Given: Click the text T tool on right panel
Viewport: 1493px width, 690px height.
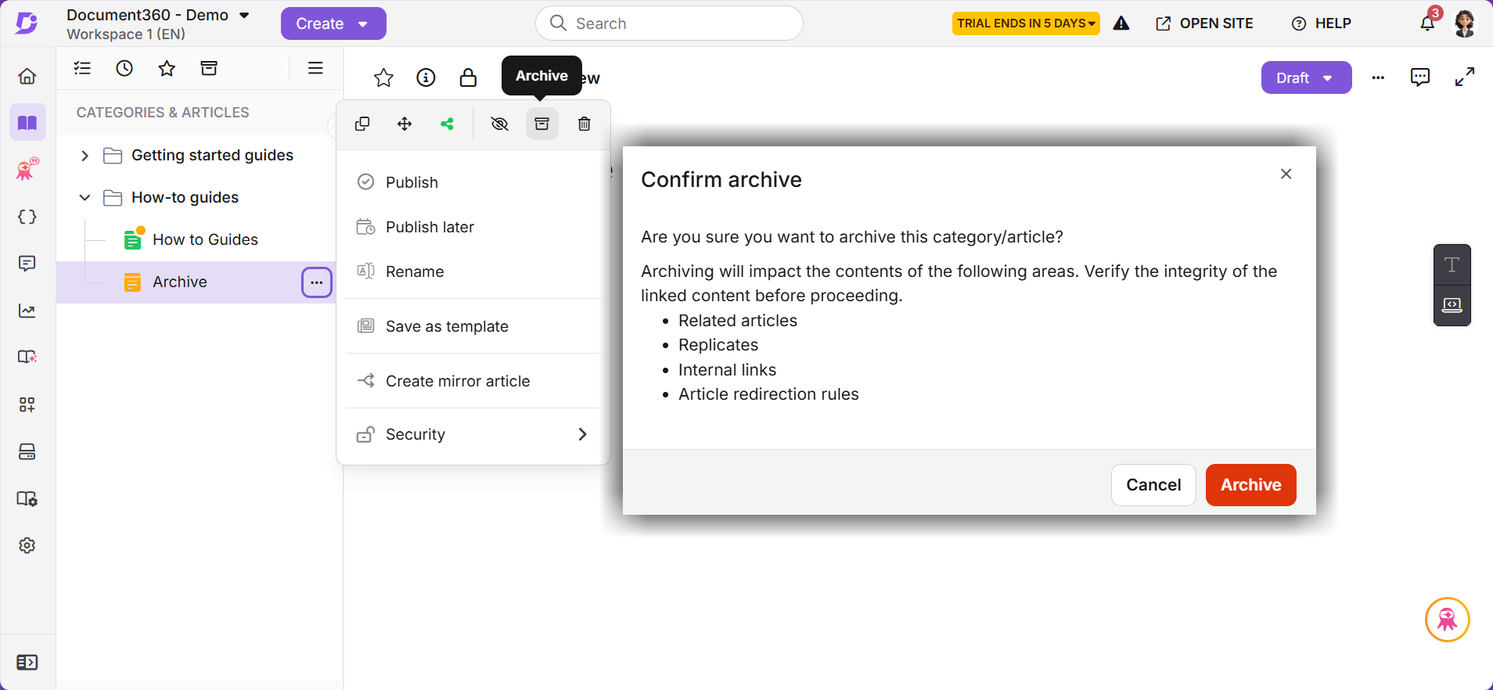Looking at the screenshot, I should coord(1452,265).
